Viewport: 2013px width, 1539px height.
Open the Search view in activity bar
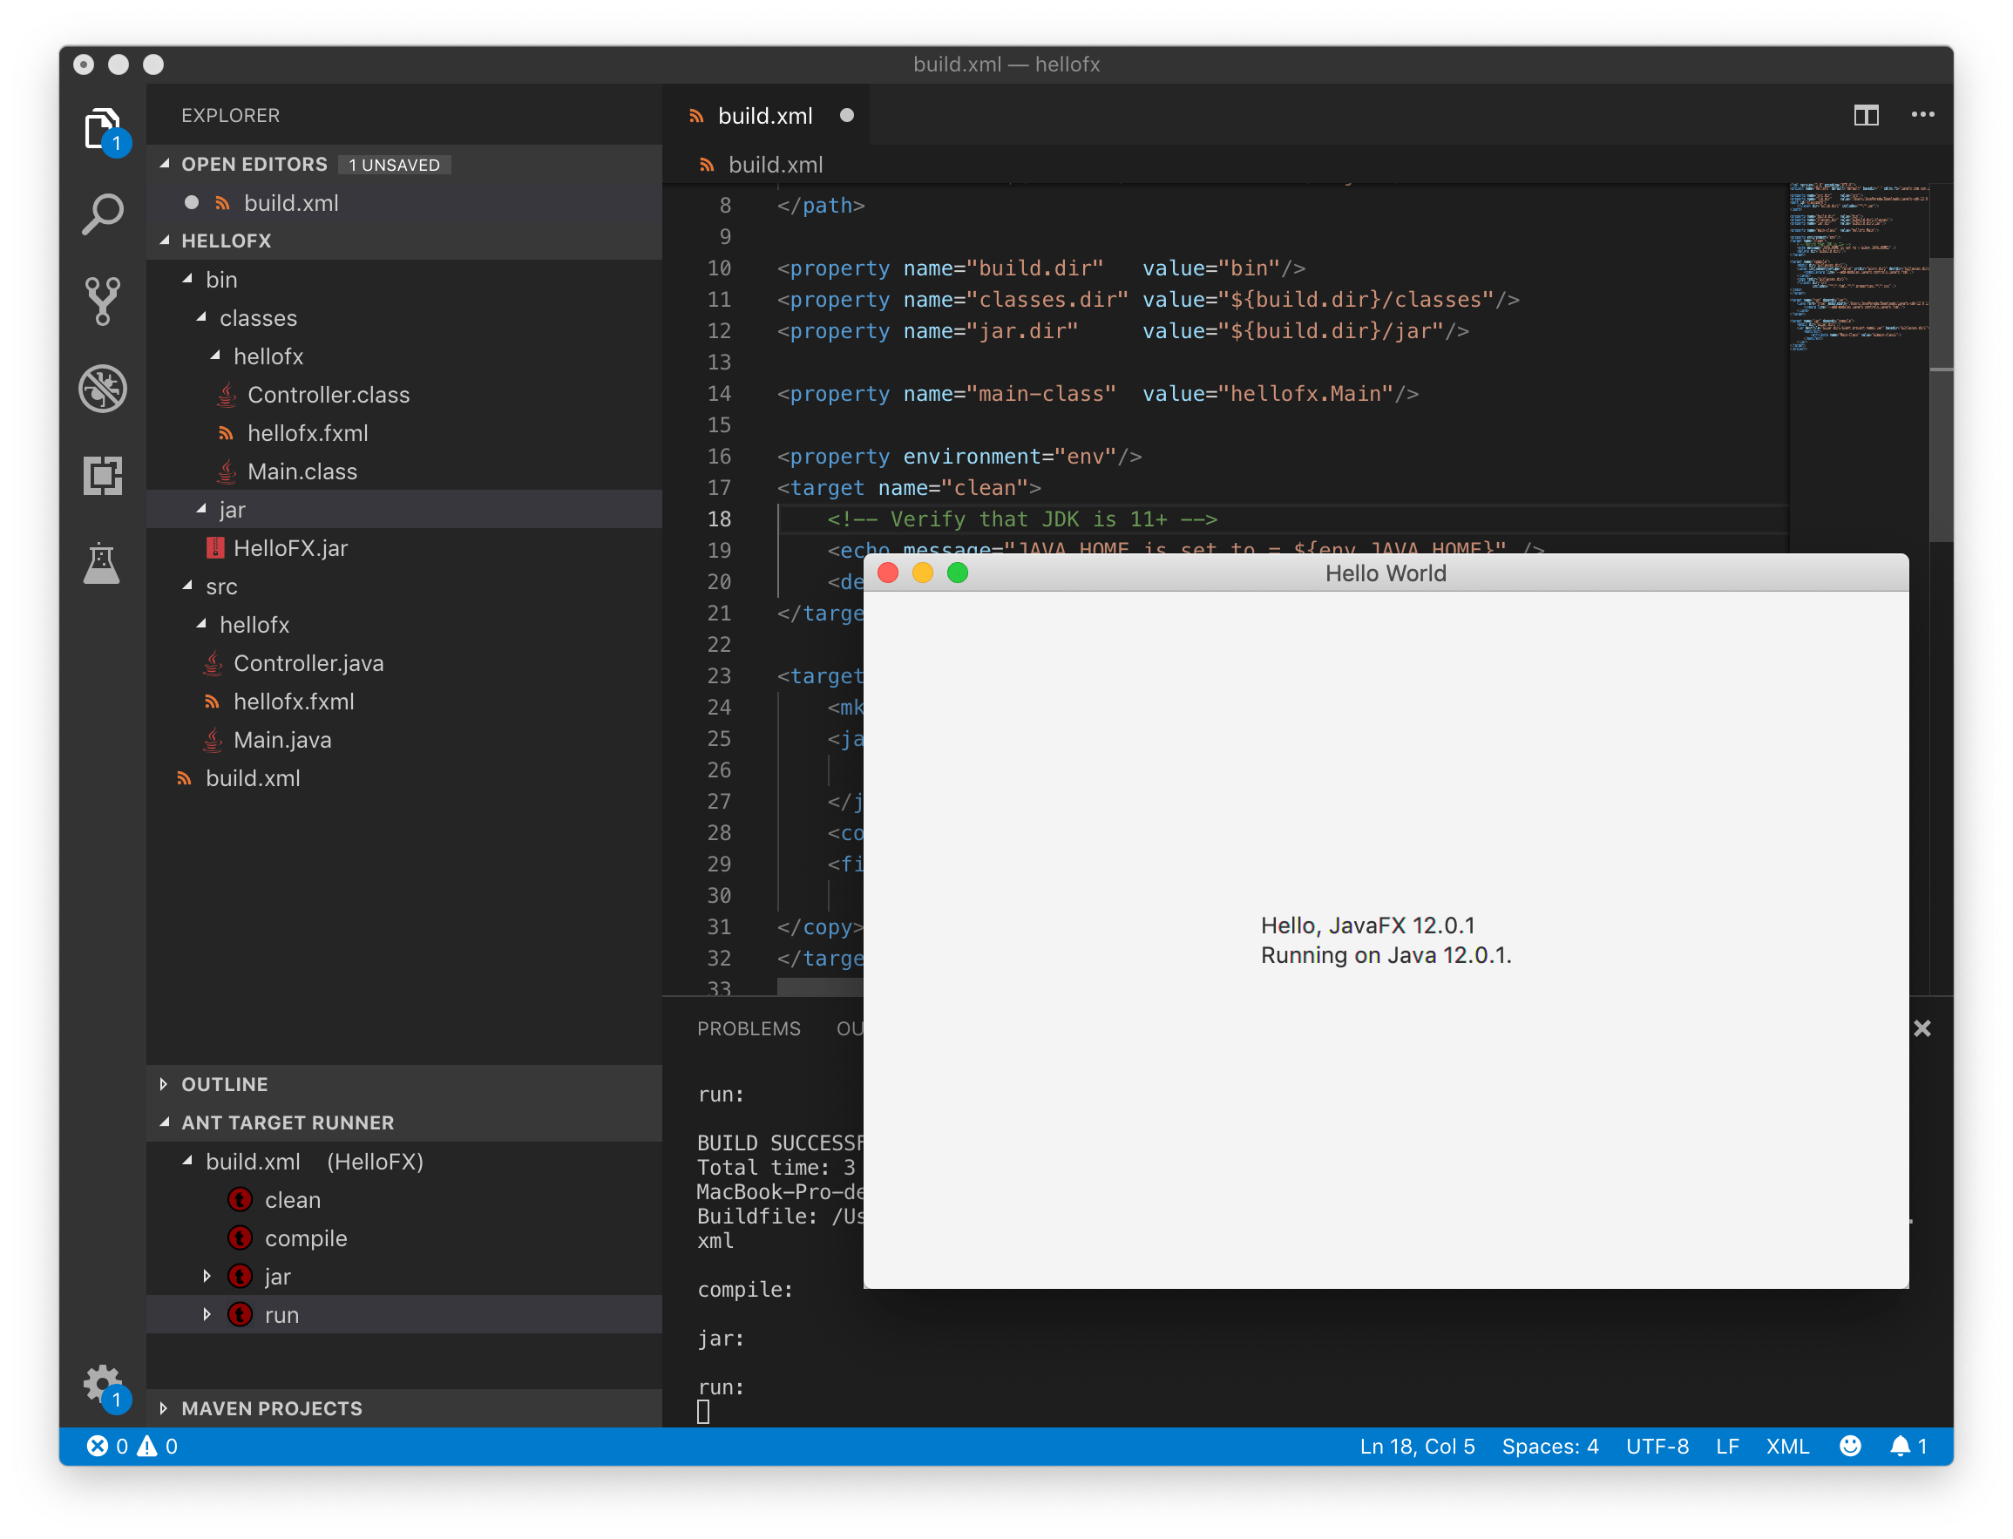[103, 213]
